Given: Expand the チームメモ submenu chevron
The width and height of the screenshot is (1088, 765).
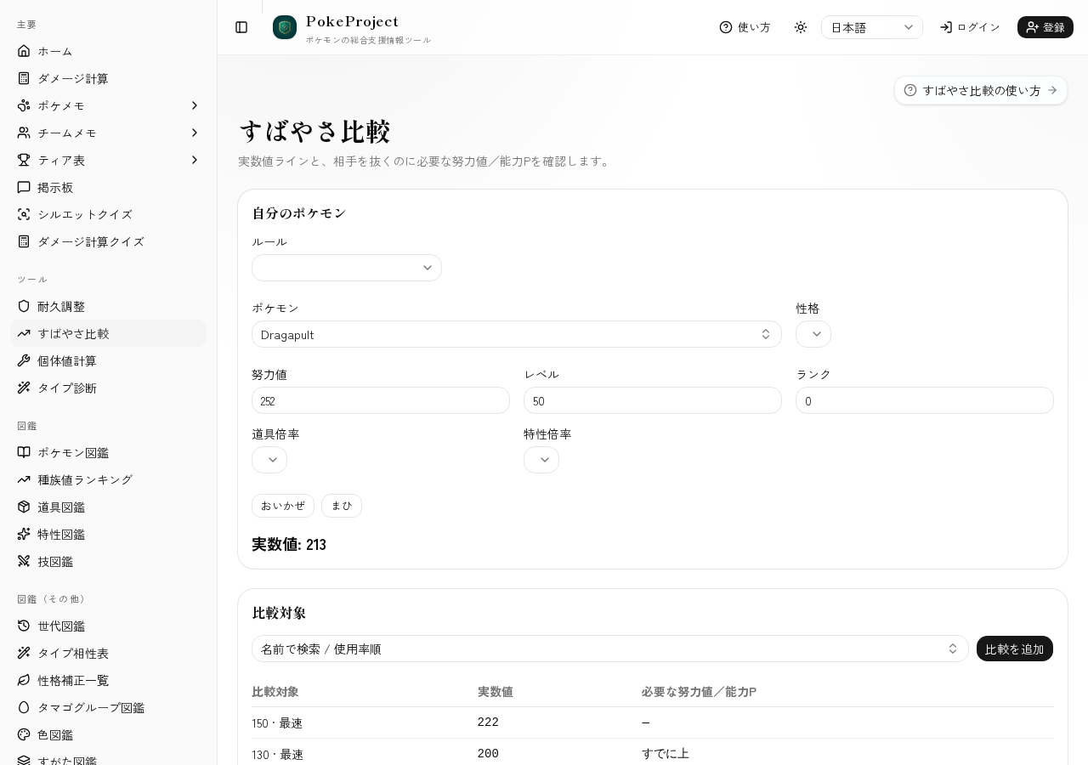Looking at the screenshot, I should [195, 133].
